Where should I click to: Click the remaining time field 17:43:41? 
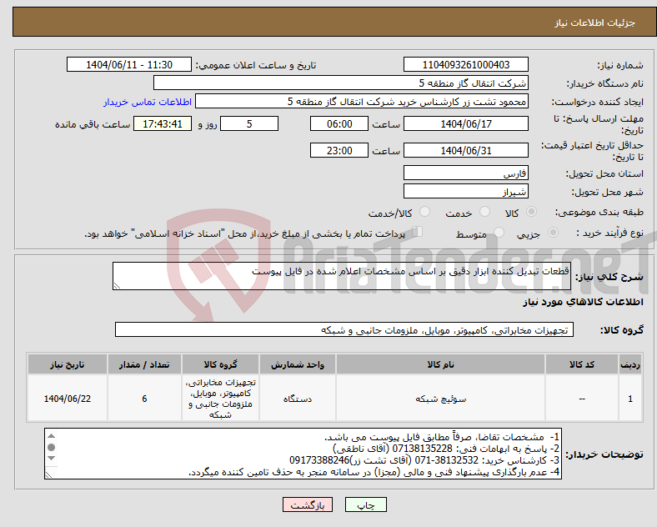163,124
